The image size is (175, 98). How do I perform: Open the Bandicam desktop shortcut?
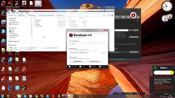[x=3, y=4]
